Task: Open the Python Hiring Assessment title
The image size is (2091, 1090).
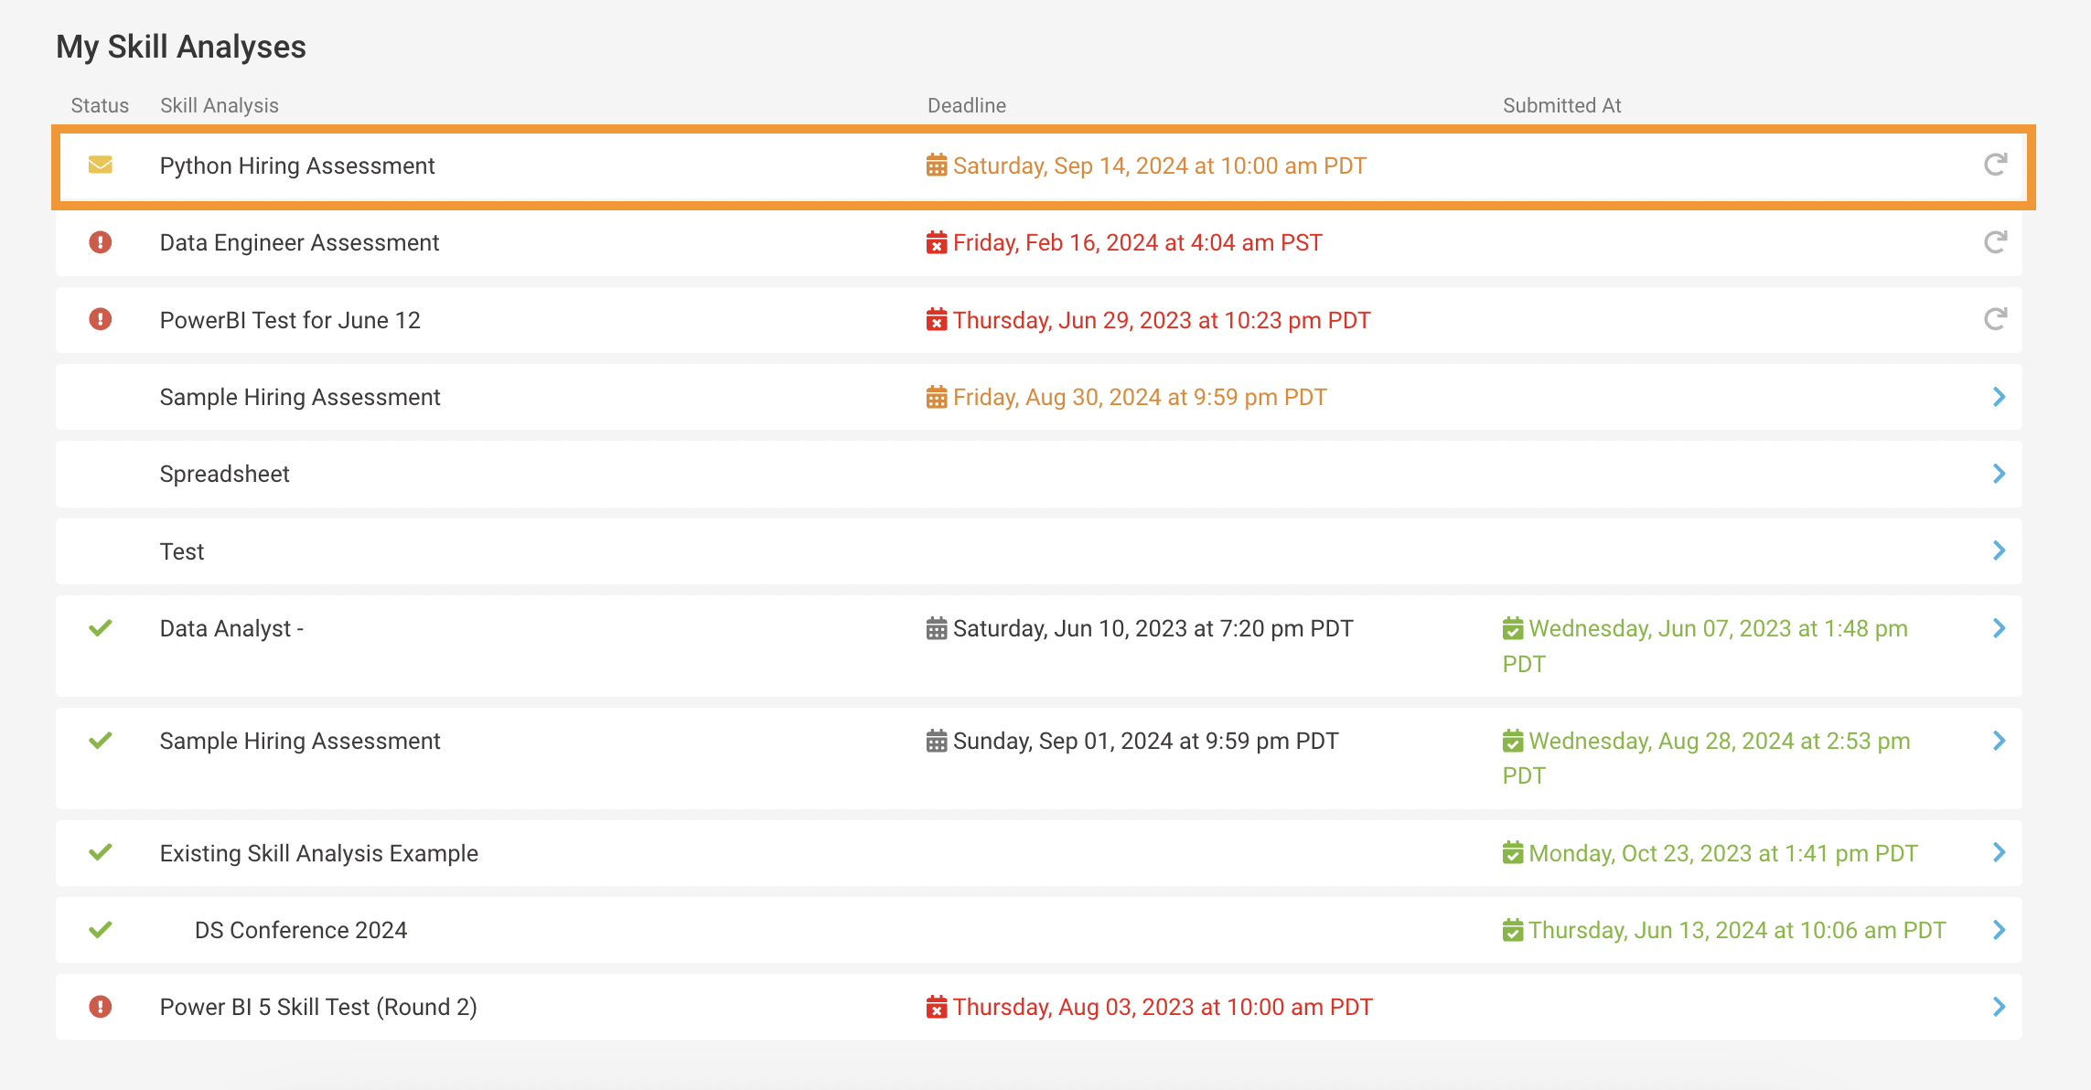Action: click(297, 166)
